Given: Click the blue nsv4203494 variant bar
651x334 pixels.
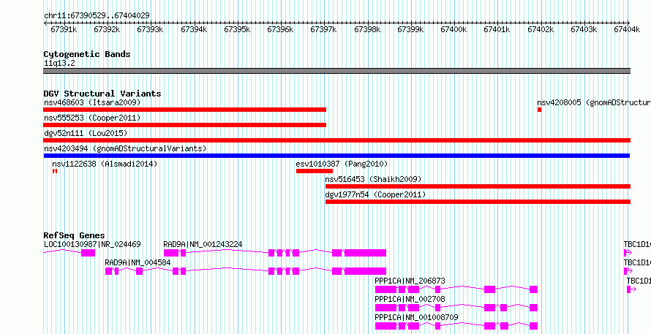Looking at the screenshot, I should pyautogui.click(x=336, y=156).
